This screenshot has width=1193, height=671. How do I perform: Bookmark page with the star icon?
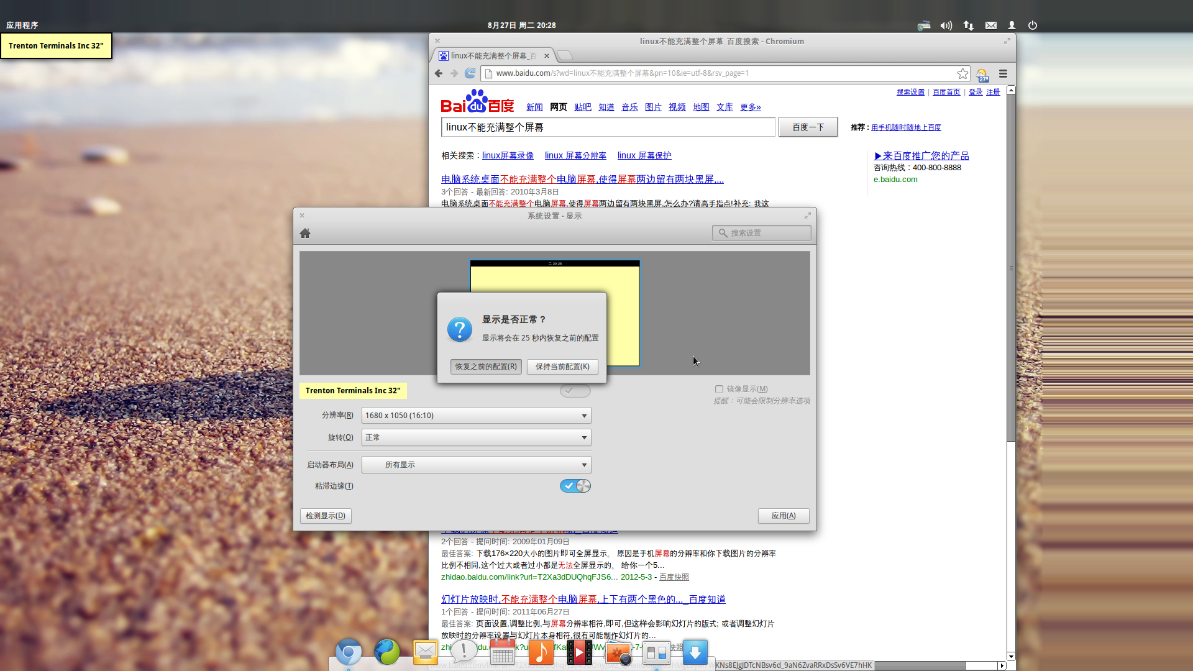(x=962, y=73)
